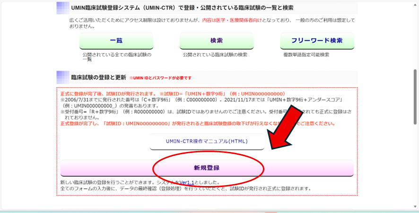Click the scrollbar track above the thumb
The image size is (419, 213).
point(415,38)
